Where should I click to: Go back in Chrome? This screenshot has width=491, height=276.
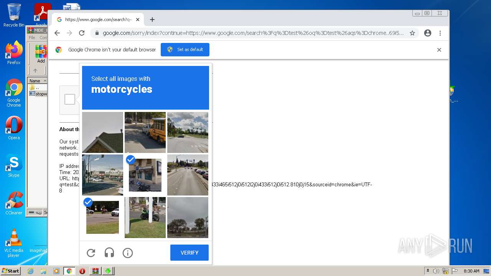[57, 33]
